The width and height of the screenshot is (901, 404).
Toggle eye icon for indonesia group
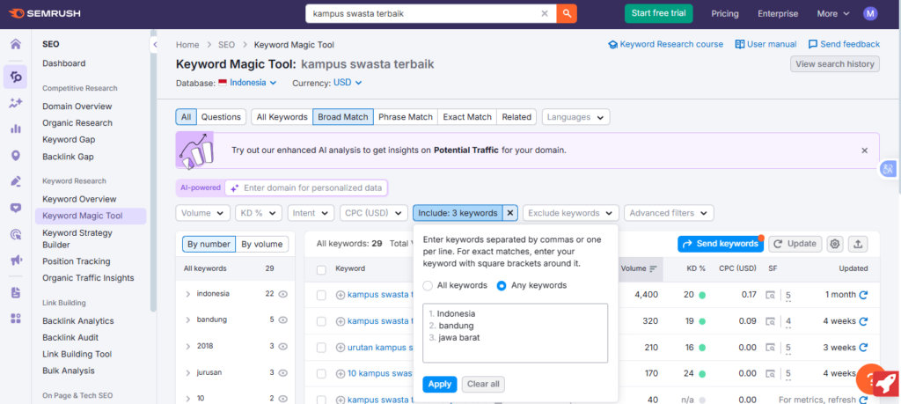click(282, 294)
